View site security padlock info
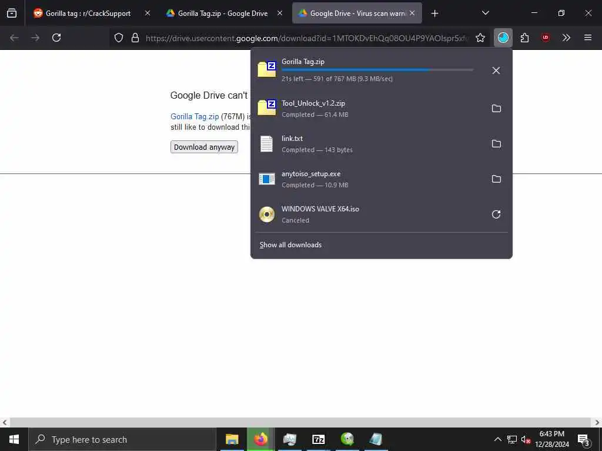This screenshot has height=451, width=602. 135,38
